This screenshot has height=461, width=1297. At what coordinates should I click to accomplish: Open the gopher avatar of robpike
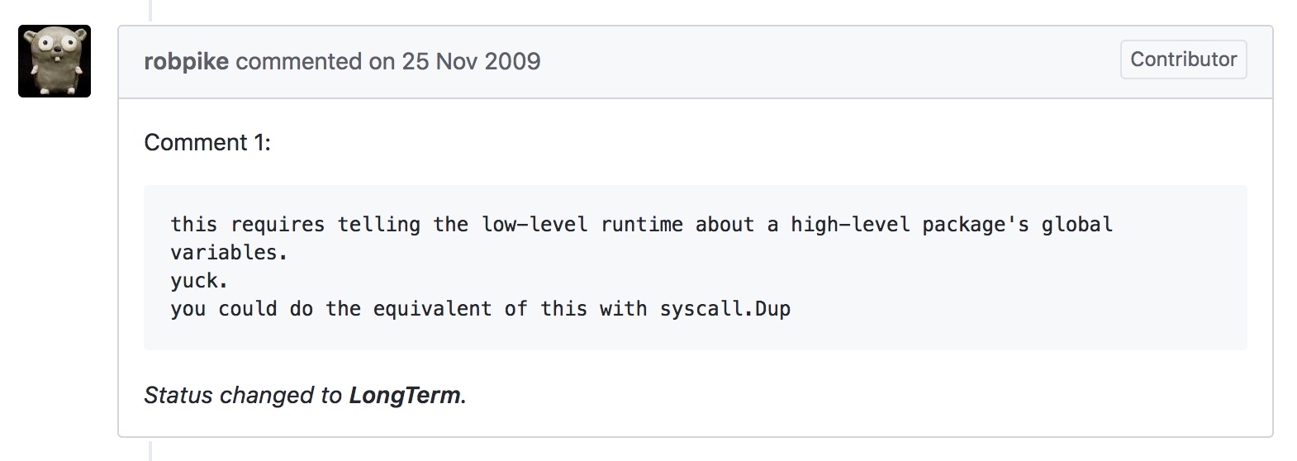pos(55,61)
